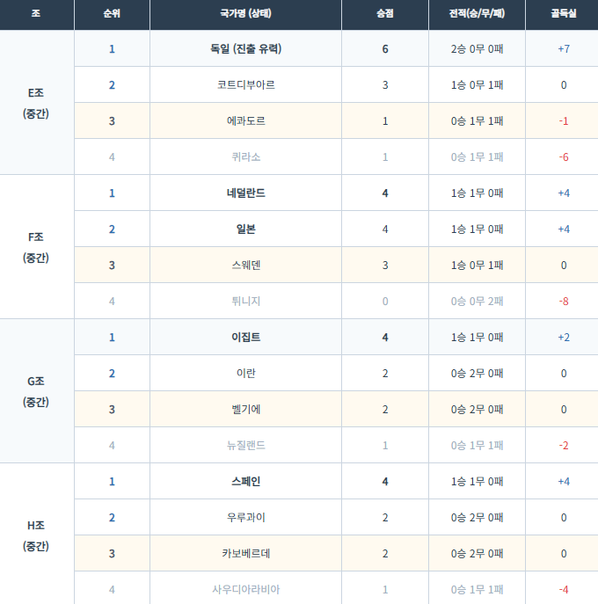598x604 pixels.
Task: Click the 사우디아라비아 team name
Action: tap(246, 589)
